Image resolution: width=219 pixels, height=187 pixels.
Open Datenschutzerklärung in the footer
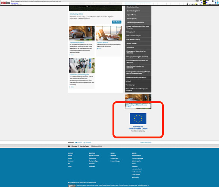(137, 158)
